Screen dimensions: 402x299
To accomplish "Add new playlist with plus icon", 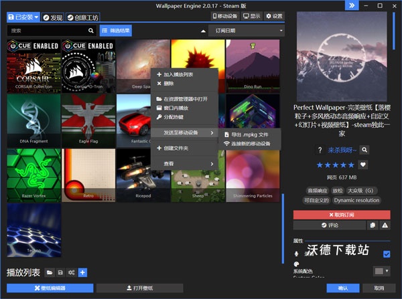I will pos(82,272).
